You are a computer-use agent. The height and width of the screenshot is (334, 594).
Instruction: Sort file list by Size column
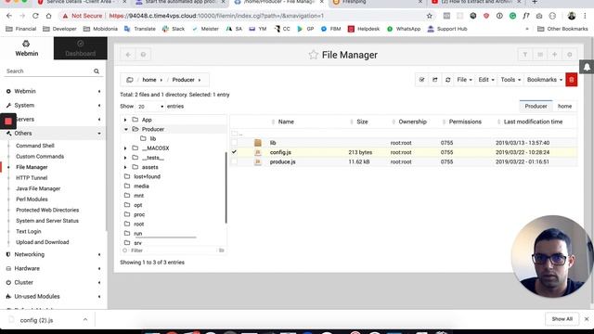click(362, 122)
